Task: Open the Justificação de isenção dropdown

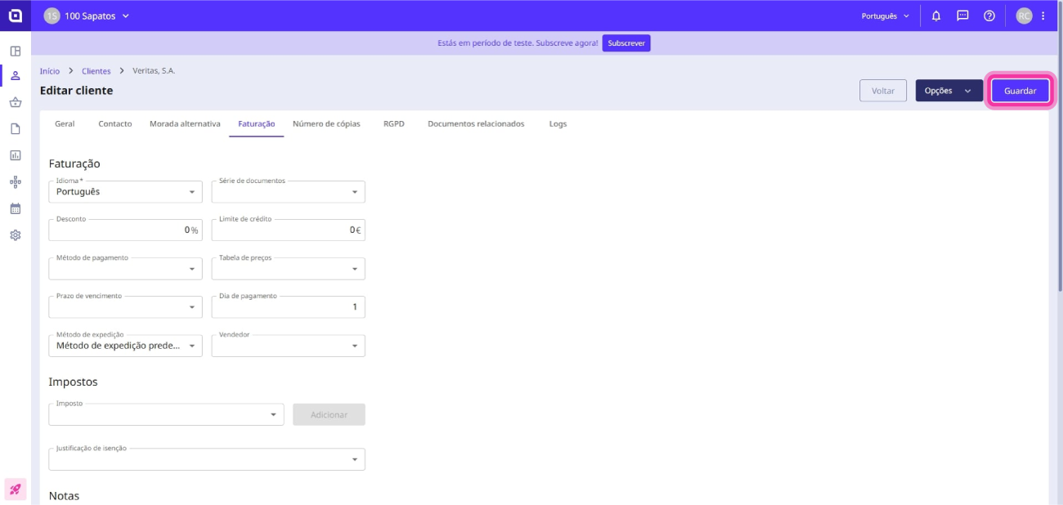Action: tap(207, 459)
